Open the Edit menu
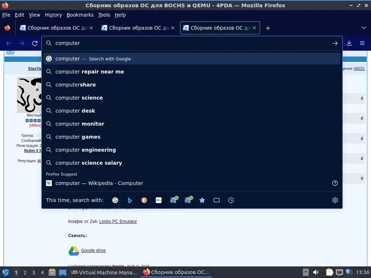Screen dimensions: 371x278 tap(20, 15)
